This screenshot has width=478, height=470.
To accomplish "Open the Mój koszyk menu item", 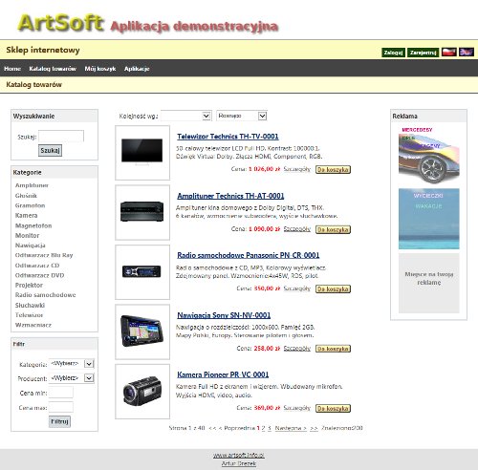I will (100, 69).
